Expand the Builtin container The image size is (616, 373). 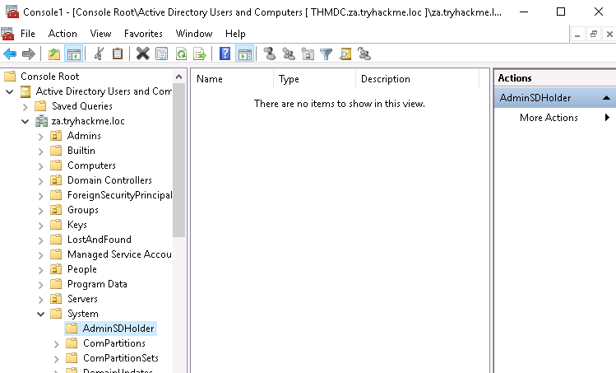click(40, 152)
